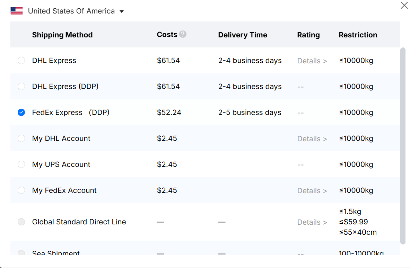This screenshot has height=268, width=410.
Task: Click the DHL Express (DDP) method name
Action: pyautogui.click(x=65, y=87)
